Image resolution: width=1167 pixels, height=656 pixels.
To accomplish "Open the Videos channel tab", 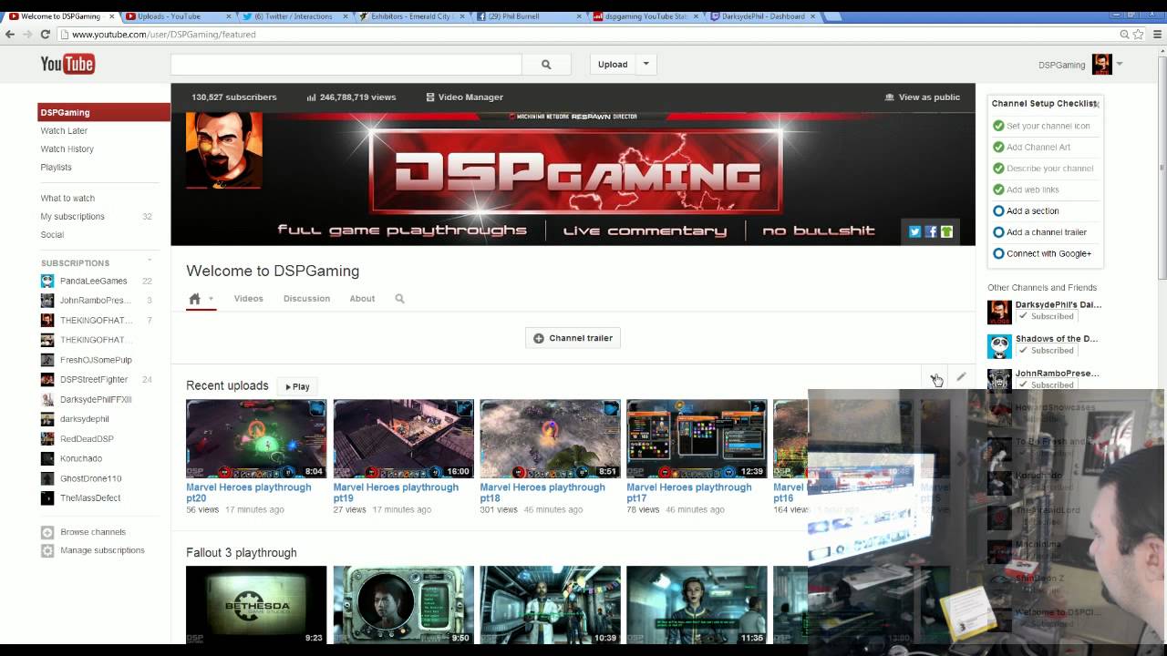I will tap(248, 299).
